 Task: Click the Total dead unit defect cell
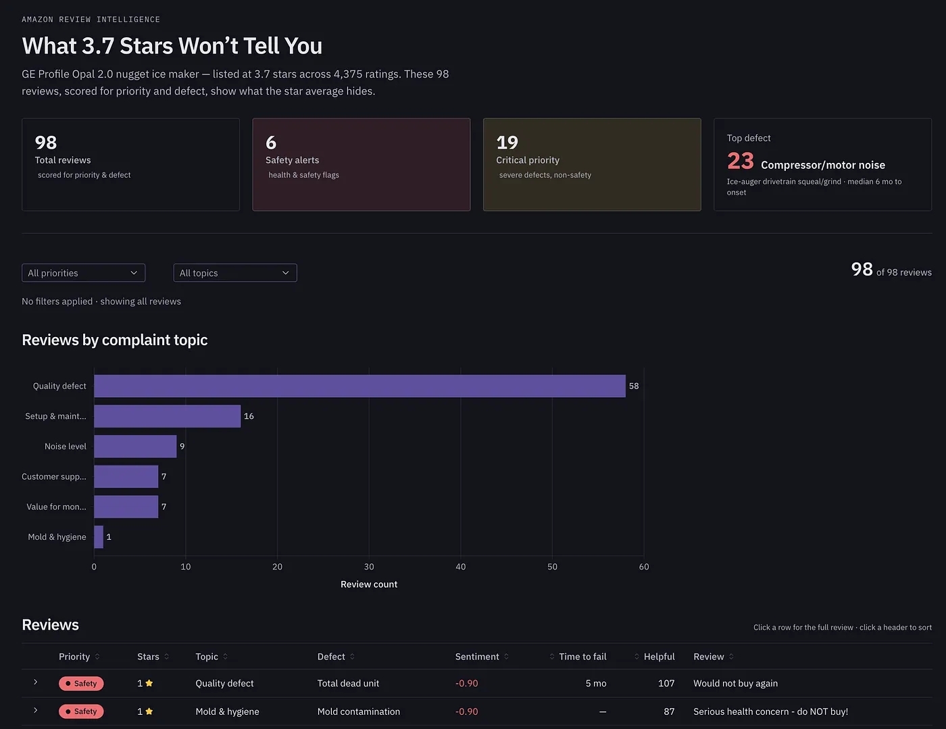[348, 683]
